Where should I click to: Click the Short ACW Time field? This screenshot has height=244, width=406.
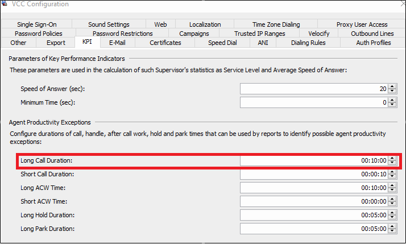point(314,201)
